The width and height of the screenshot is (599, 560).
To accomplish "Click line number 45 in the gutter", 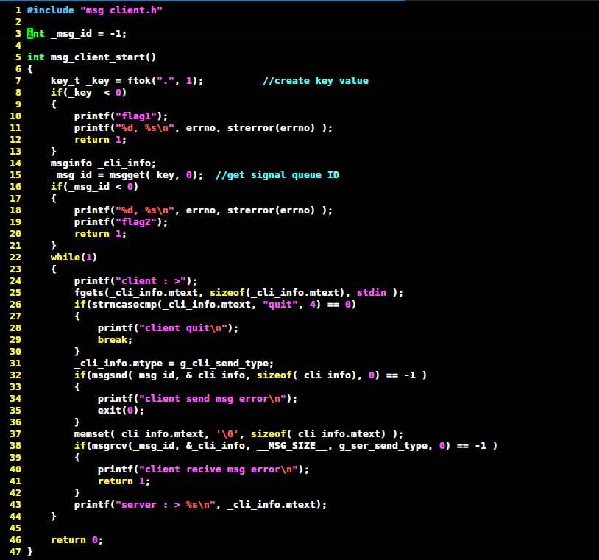I will (x=15, y=528).
